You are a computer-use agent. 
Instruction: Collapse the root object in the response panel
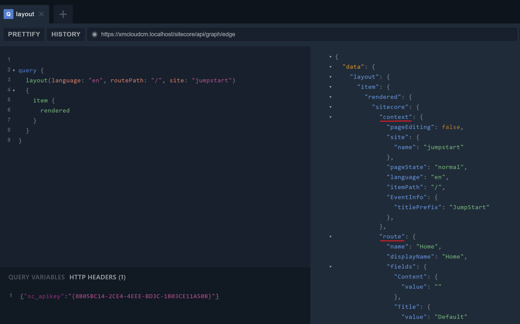(x=331, y=56)
